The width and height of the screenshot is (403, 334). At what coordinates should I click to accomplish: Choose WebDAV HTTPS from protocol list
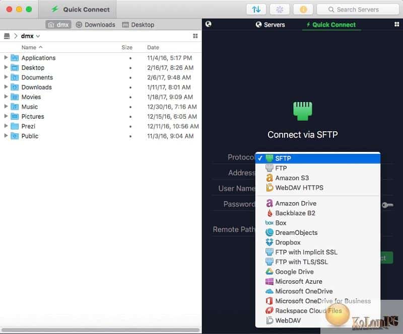coord(318,188)
